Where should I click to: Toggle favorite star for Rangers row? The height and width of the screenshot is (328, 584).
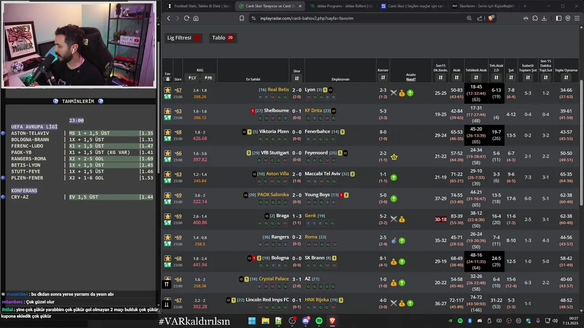[x=167, y=237]
